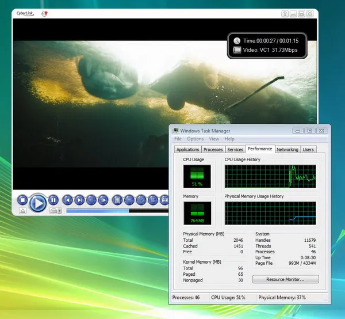The width and height of the screenshot is (345, 319).
Task: Click Processes: 46 in the status bar
Action: point(186,298)
